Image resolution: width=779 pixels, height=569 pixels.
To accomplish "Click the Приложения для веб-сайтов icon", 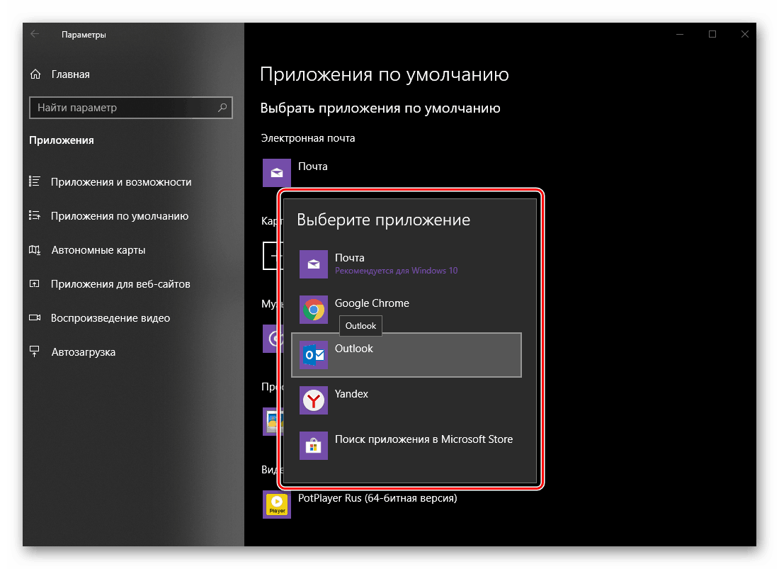I will pyautogui.click(x=34, y=283).
